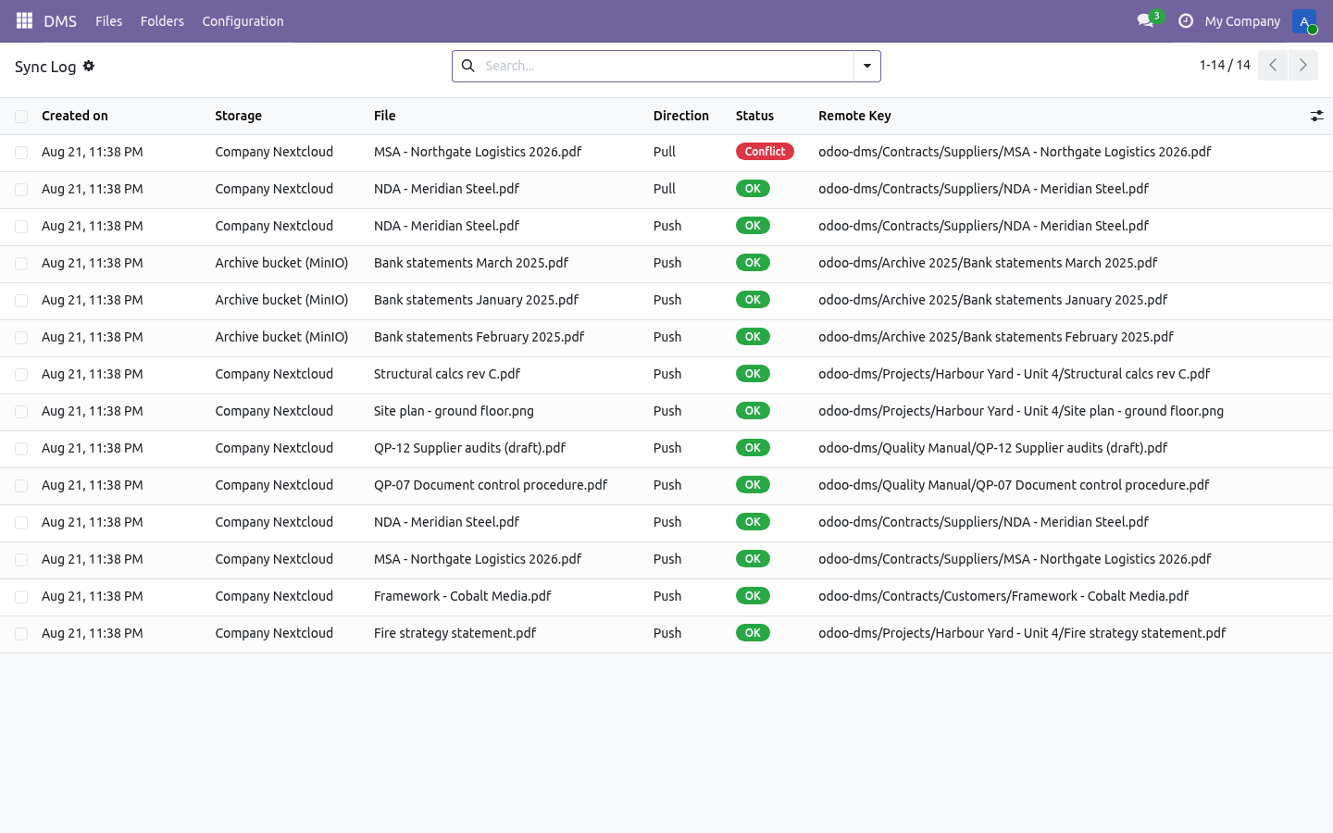
Task: Open the user avatar menu
Action: point(1304,20)
